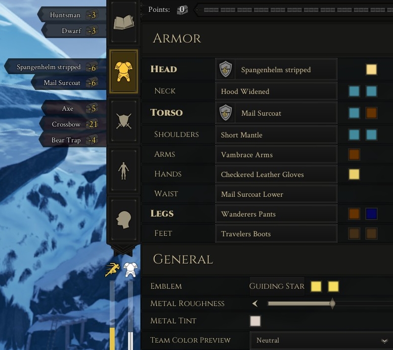Open the Wanderers Pants legs selector

click(276, 214)
